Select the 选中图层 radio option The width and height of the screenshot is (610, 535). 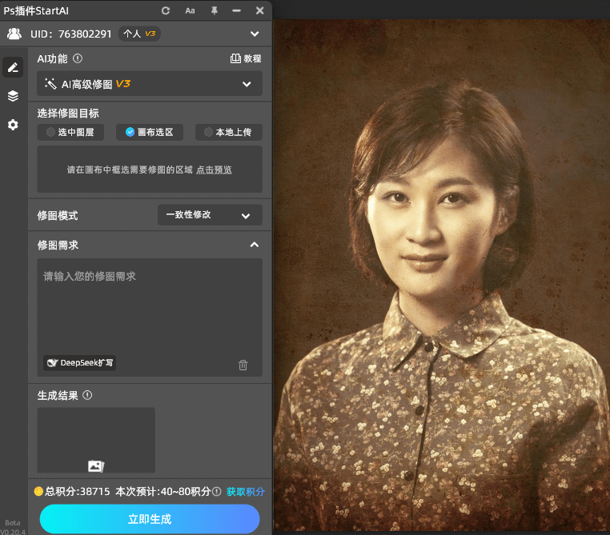click(x=70, y=132)
